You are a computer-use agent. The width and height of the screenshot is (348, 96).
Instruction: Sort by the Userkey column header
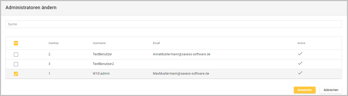53,43
